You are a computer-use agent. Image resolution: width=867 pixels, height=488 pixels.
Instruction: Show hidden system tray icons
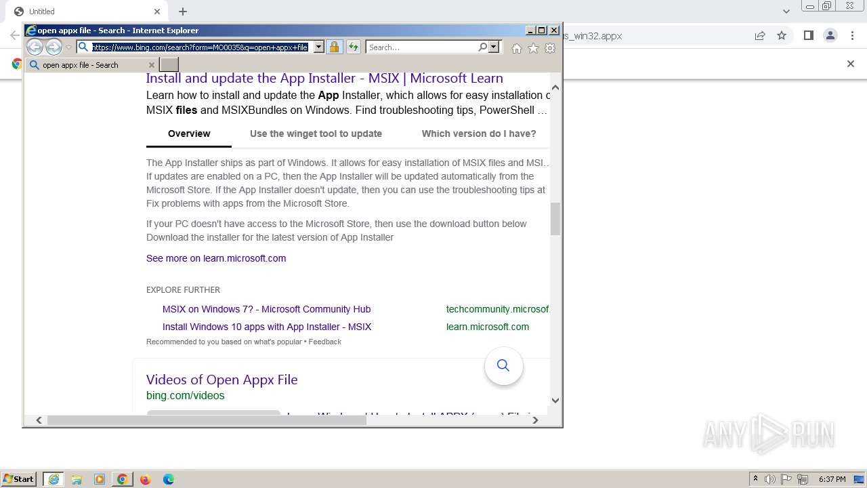point(756,479)
